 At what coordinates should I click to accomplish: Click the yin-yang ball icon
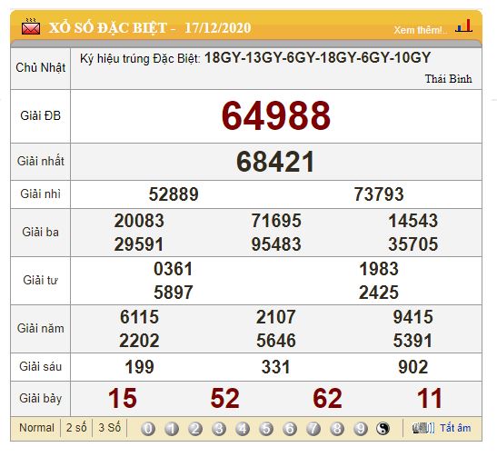pos(383,429)
